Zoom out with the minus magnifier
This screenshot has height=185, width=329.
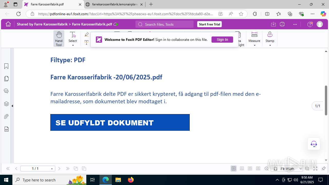click(267, 169)
